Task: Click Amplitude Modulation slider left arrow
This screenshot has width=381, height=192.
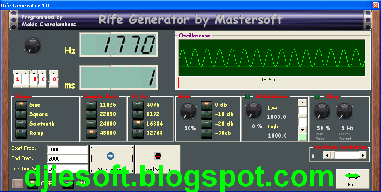Action: click(327, 155)
